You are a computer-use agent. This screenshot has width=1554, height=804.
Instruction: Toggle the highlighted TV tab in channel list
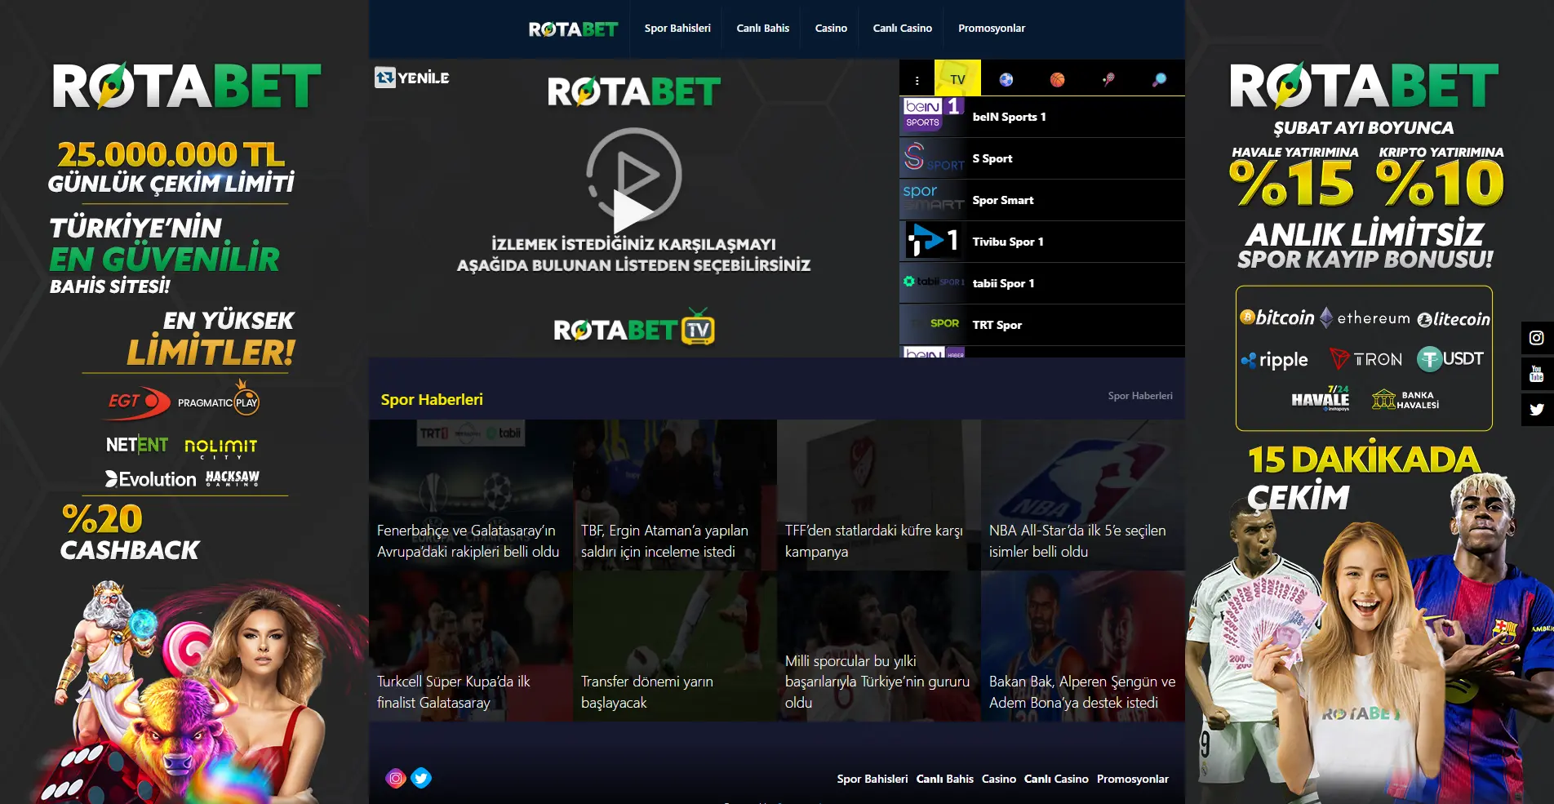(957, 78)
